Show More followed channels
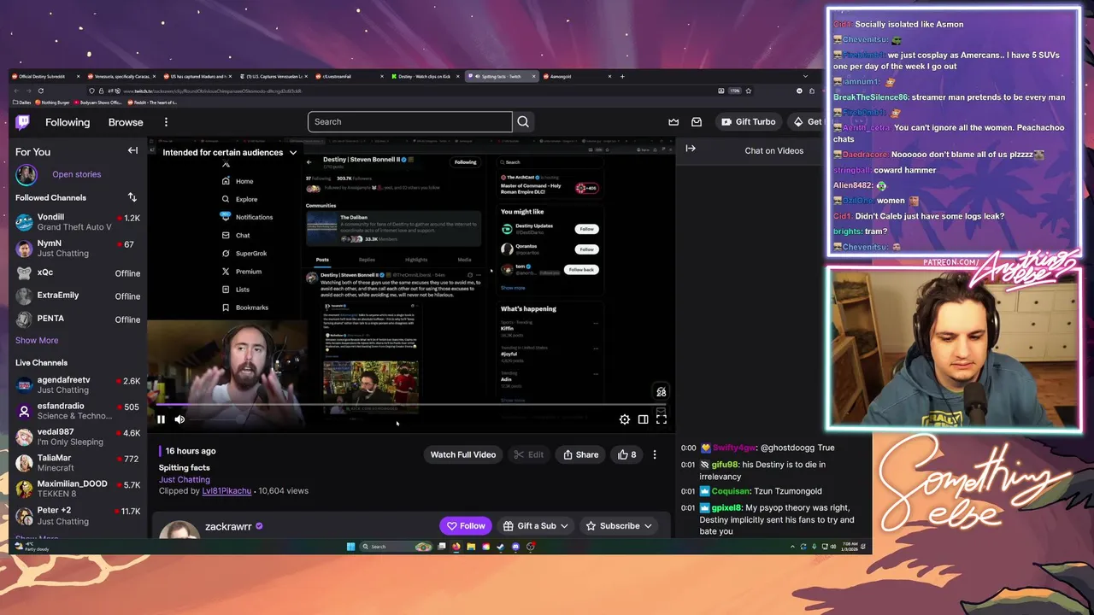Viewport: 1094px width, 615px height. [x=37, y=340]
